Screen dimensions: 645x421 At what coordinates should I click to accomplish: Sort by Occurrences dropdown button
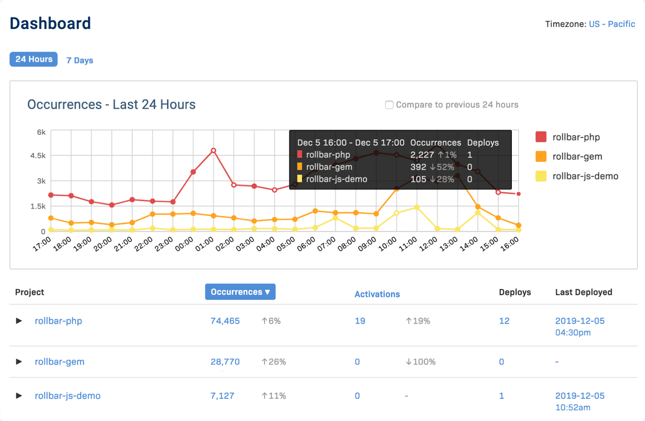tap(240, 292)
